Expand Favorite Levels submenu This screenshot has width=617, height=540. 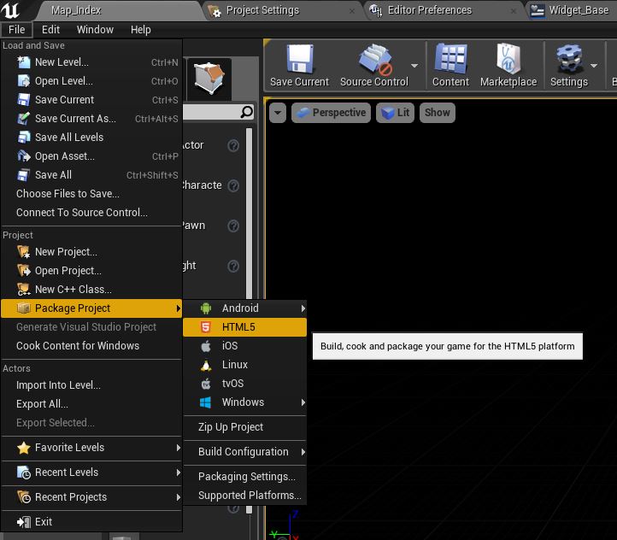point(91,448)
